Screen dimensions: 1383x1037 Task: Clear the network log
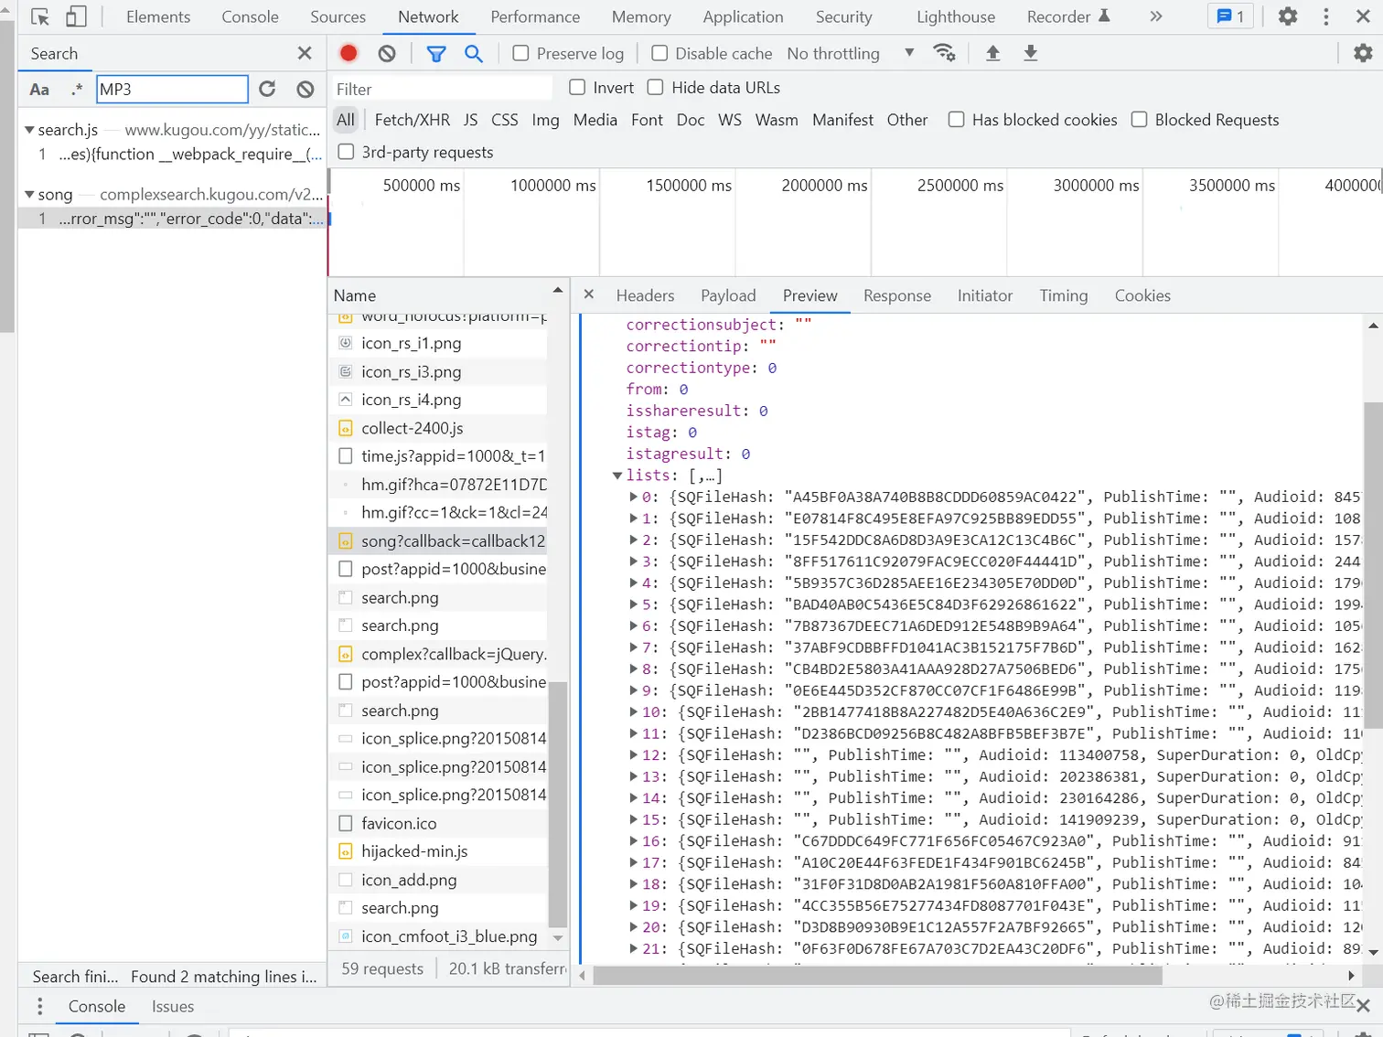tap(387, 53)
